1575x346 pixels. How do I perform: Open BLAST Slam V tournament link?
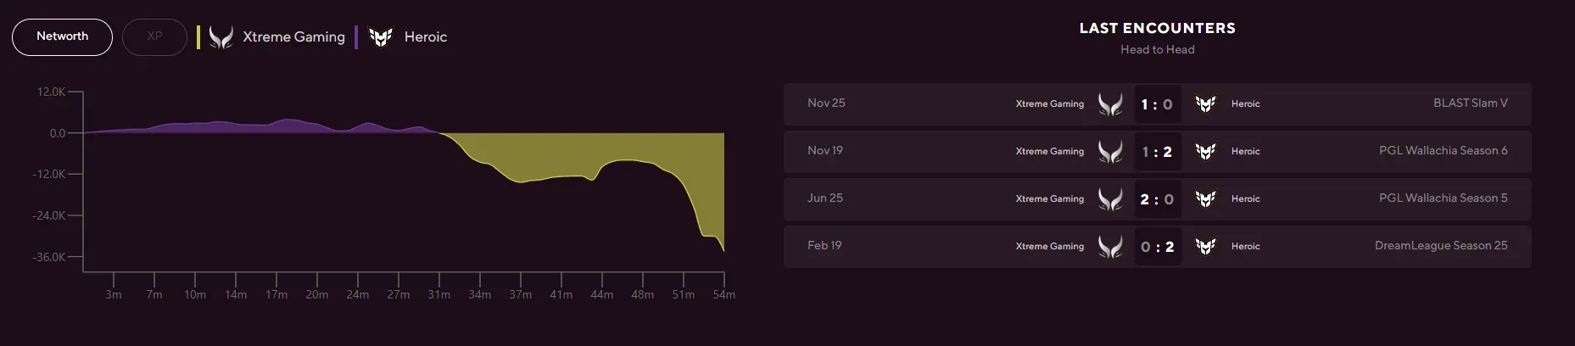click(1471, 103)
